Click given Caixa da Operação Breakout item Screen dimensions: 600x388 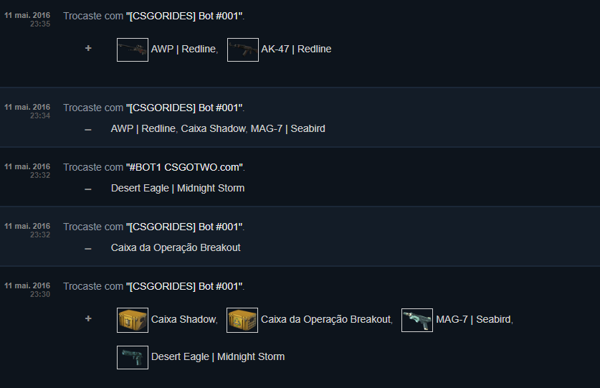176,248
